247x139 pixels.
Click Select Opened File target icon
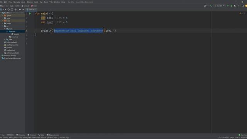[x=8, y=10]
